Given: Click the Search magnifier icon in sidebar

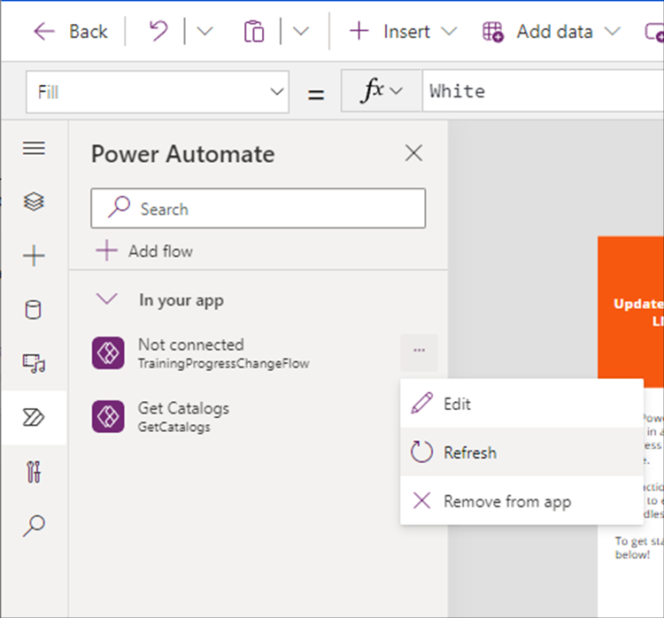Looking at the screenshot, I should pyautogui.click(x=34, y=526).
